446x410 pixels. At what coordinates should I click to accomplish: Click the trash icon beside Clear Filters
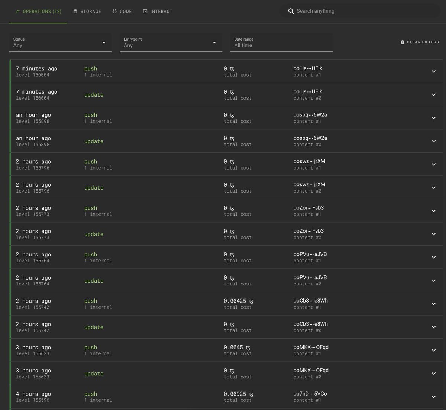(403, 42)
